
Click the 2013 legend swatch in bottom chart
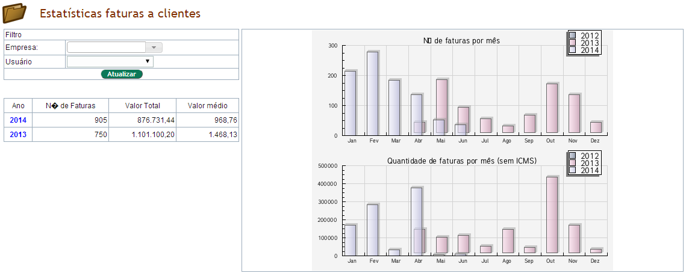pos(573,163)
